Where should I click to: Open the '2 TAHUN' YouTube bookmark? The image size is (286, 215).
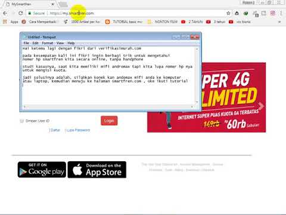[192, 21]
